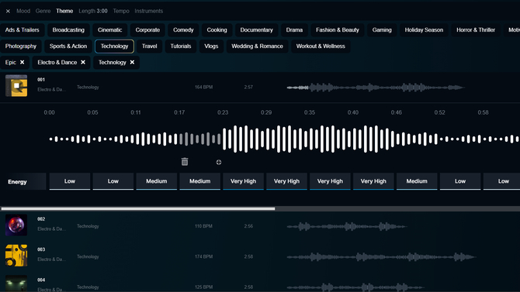Select the Corporate theme
Screen dimensions: 520x292
tap(147, 29)
